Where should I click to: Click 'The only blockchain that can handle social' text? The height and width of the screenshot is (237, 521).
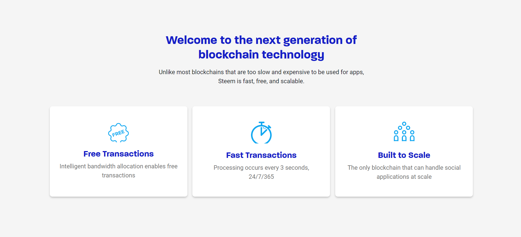[404, 168]
